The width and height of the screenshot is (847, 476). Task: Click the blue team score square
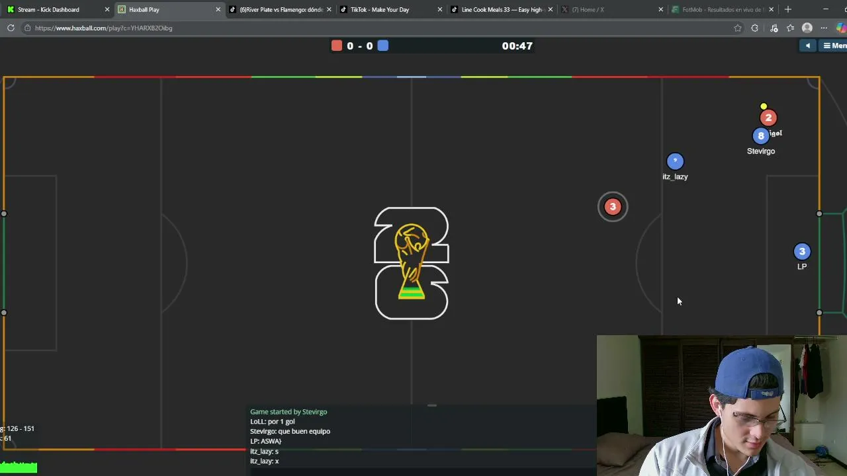(x=383, y=46)
